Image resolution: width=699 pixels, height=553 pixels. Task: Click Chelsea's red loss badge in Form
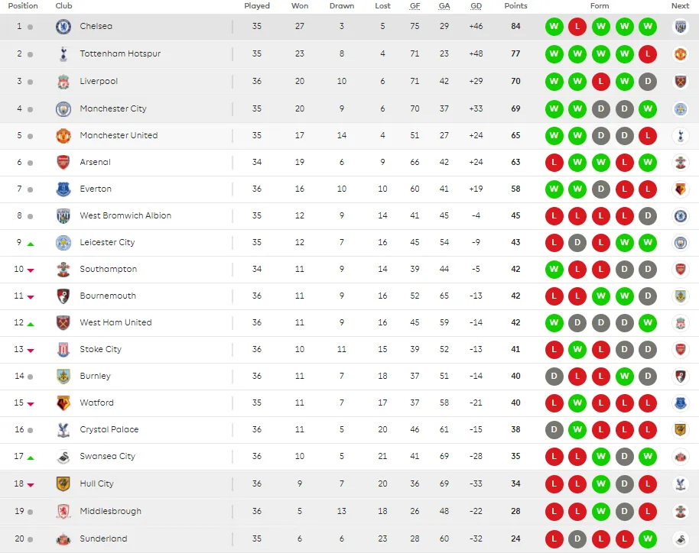pos(577,27)
